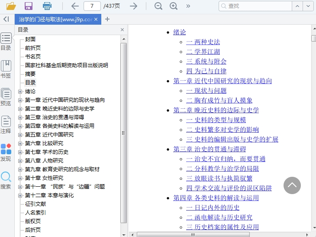Screen dimensions: 316x237
Task: Add a new tab with the plus button
Action: coord(107,19)
